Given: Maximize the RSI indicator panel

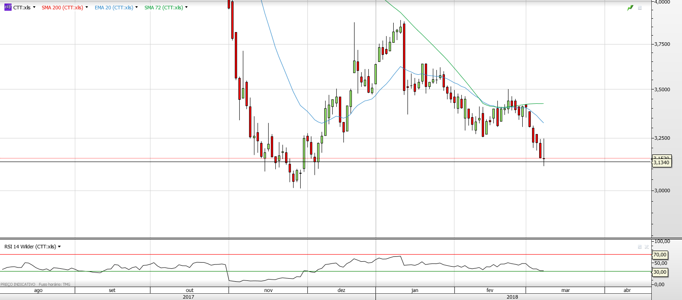Looking at the screenshot, I should coord(640,247).
